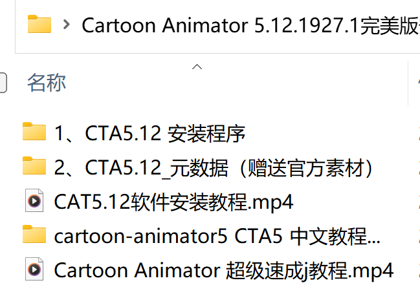This screenshot has width=420, height=296.
Task: Select the cartoon-animator5 CTA5 中文教程 folder name
Action: click(x=217, y=236)
